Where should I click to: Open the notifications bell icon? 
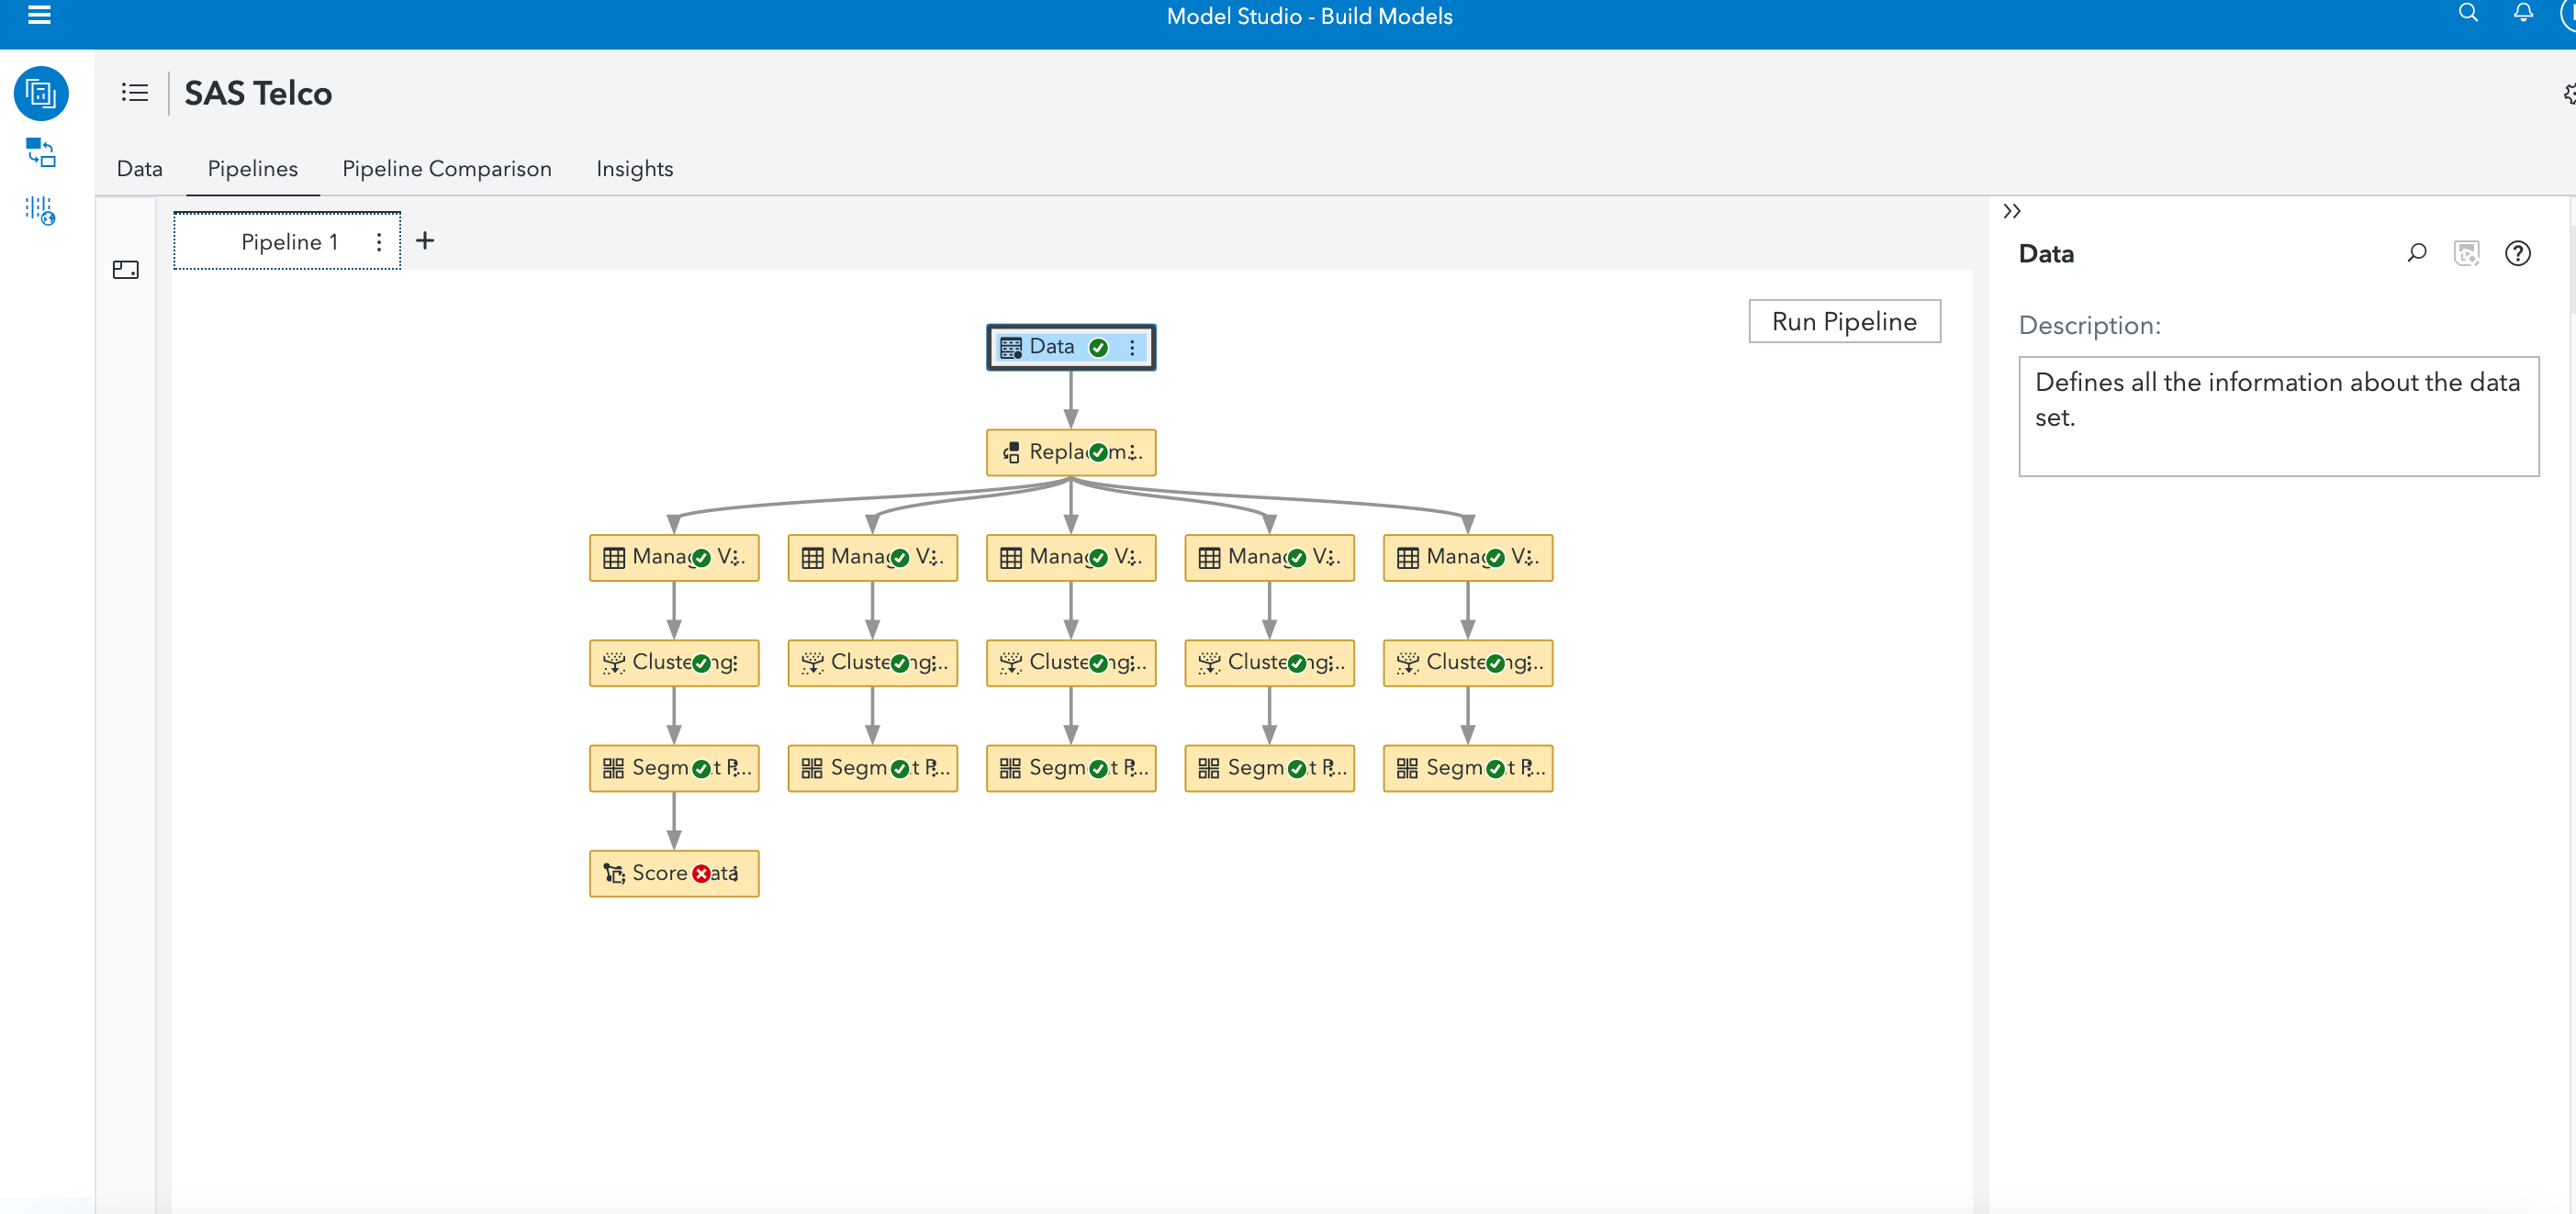pyautogui.click(x=2523, y=14)
